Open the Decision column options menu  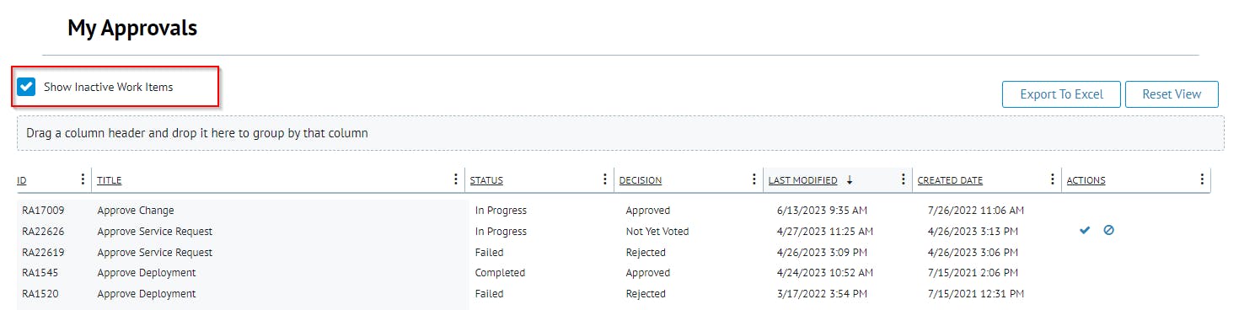pyautogui.click(x=754, y=179)
